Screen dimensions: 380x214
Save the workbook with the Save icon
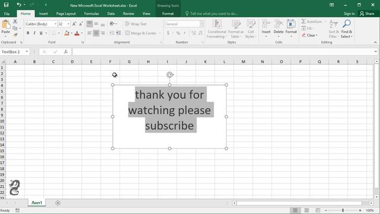[x=6, y=5]
